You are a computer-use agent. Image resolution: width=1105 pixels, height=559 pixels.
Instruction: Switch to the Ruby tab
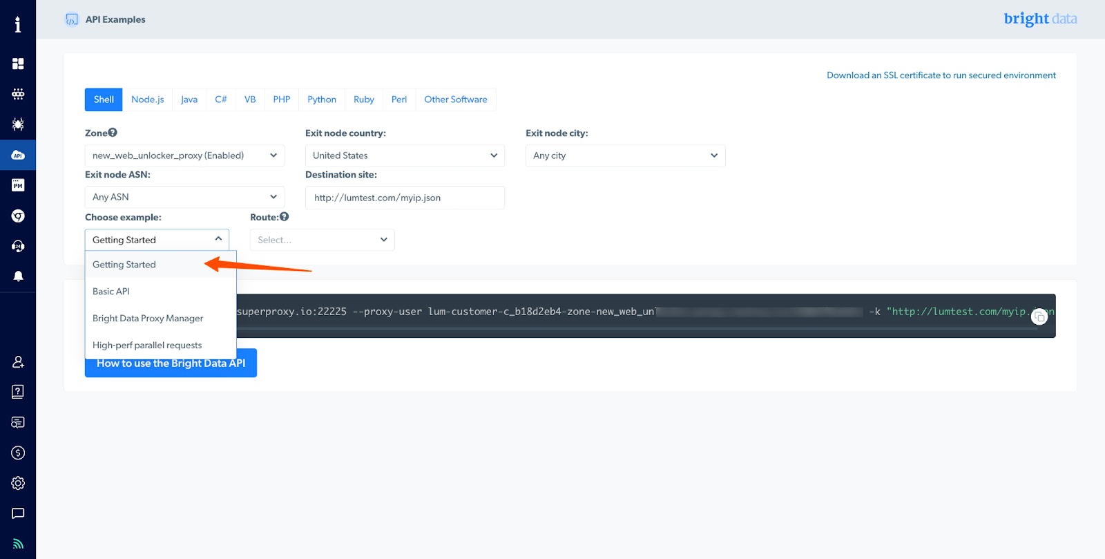point(364,100)
